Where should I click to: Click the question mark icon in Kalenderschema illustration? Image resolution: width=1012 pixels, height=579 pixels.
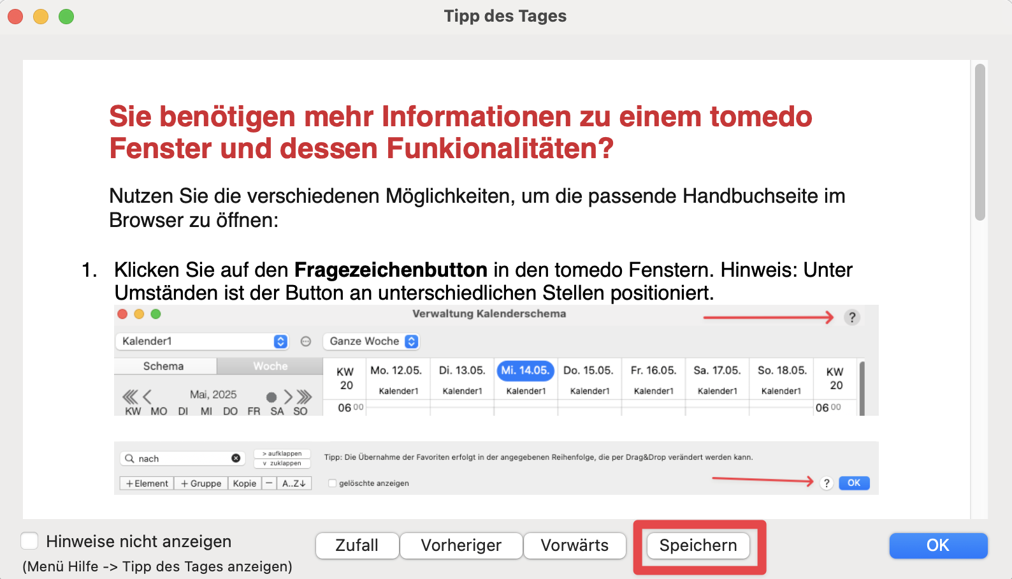pyautogui.click(x=852, y=318)
